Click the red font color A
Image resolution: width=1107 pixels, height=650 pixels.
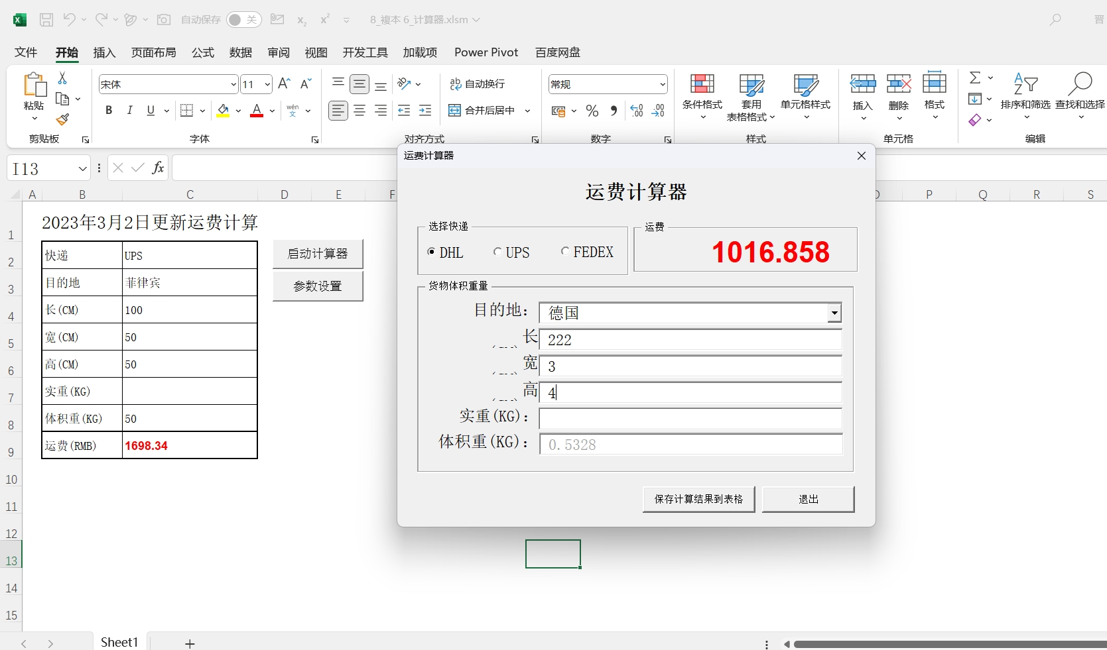coord(257,111)
